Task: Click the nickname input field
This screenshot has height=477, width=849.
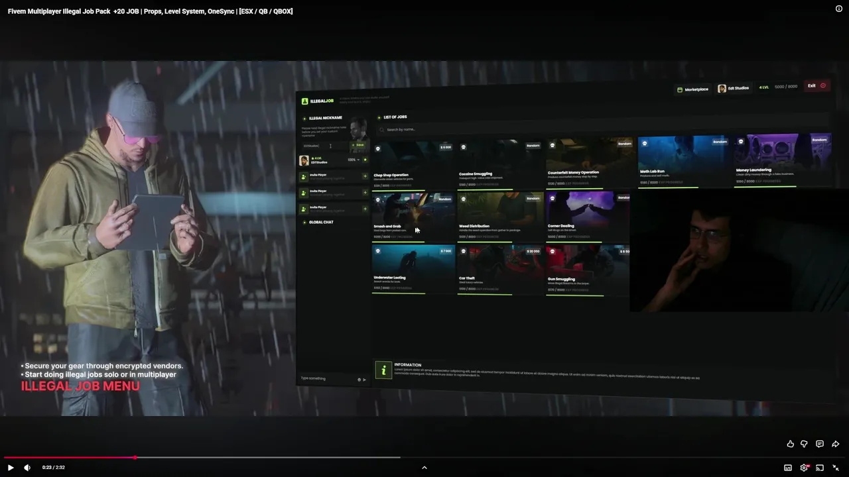Action: (324, 146)
